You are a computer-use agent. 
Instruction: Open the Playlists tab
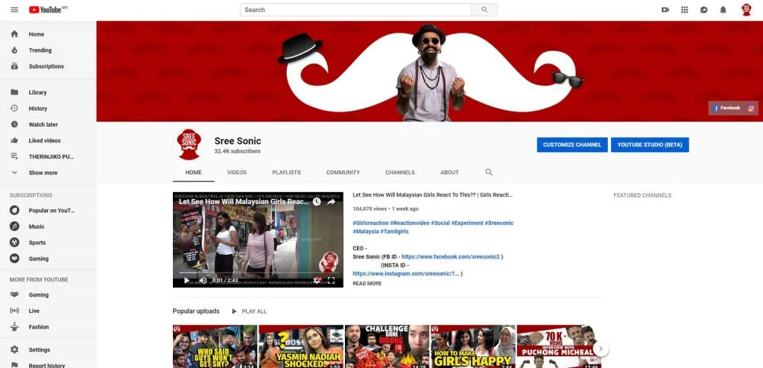coord(286,172)
